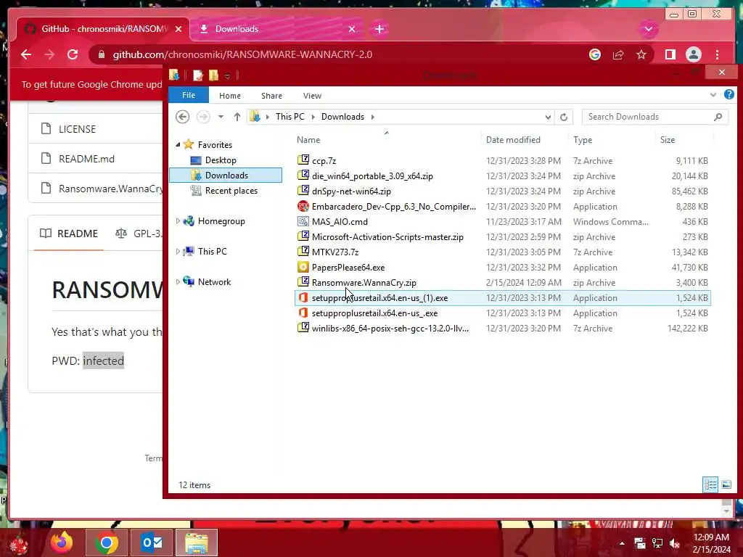
Task: Open the Share ribbon tab
Action: click(271, 96)
